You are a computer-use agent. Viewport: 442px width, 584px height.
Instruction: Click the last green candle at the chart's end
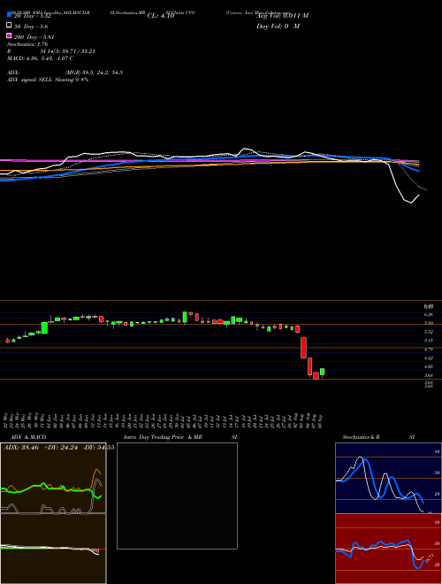pyautogui.click(x=322, y=372)
